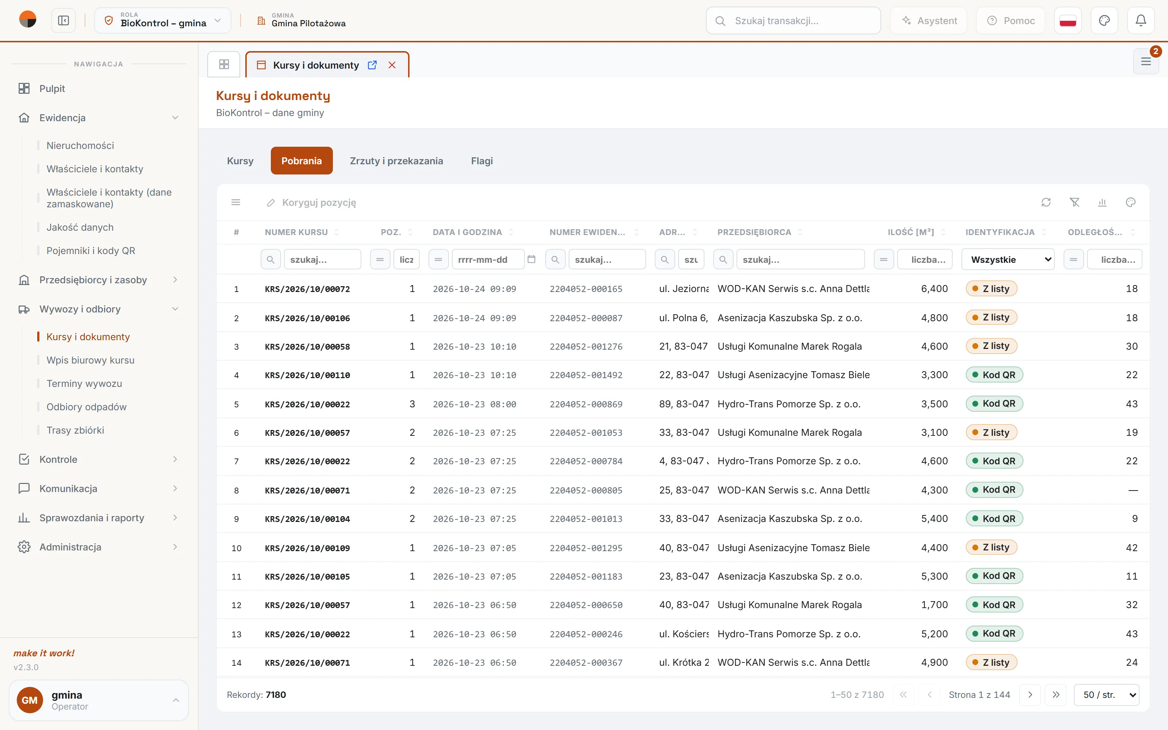Go to the next results page

tap(1030, 695)
